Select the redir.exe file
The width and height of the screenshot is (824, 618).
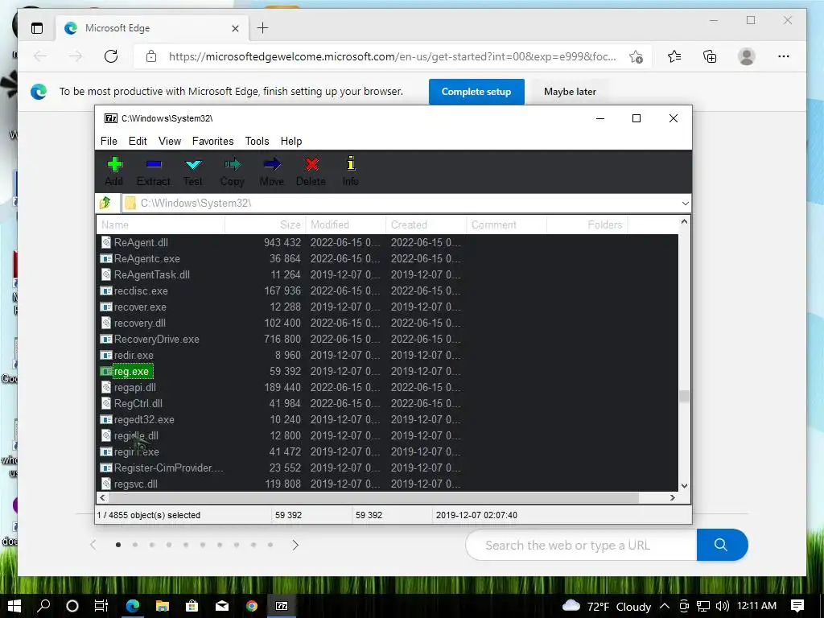pyautogui.click(x=134, y=355)
